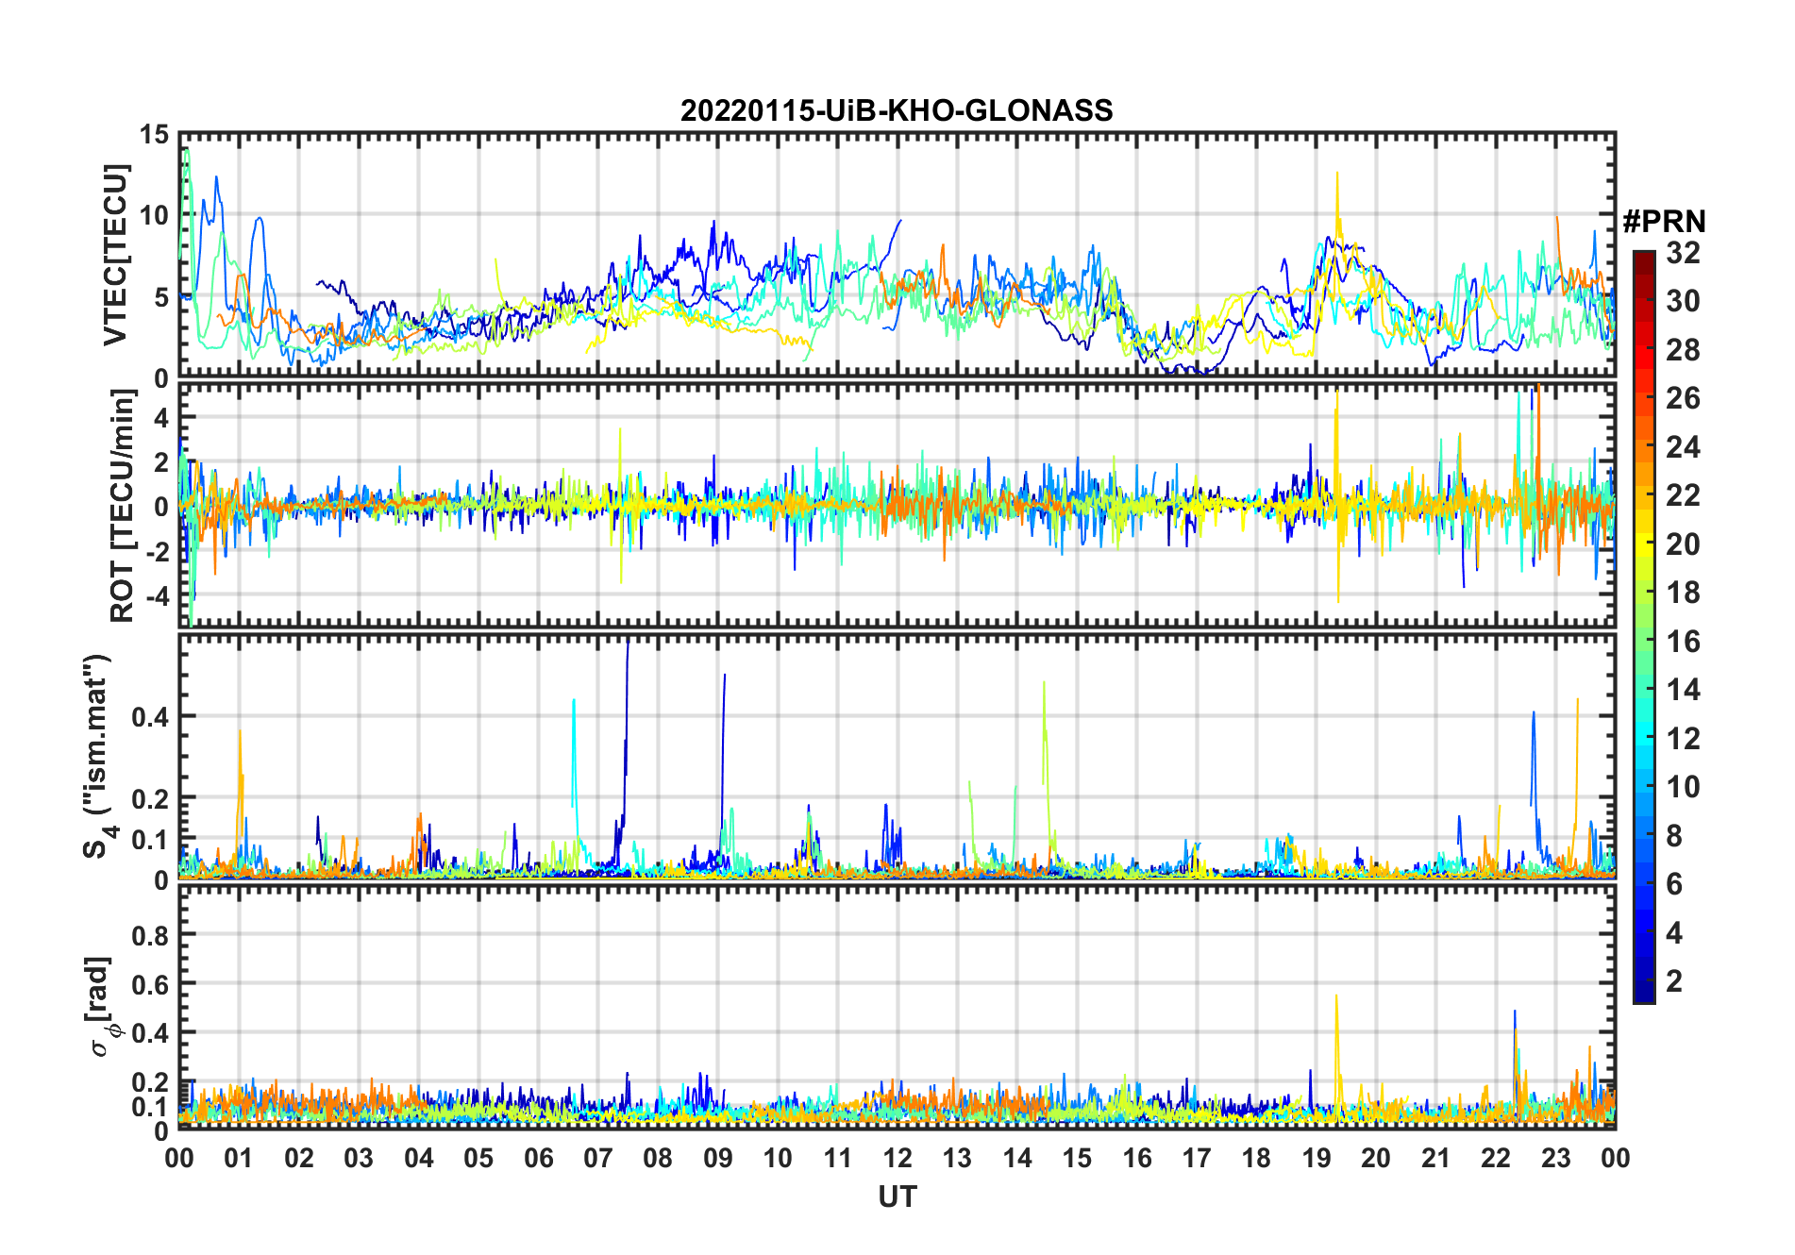Screen dimensions: 1795x1255
Task: Click colorbar tick label 20
Action: pos(1683,544)
